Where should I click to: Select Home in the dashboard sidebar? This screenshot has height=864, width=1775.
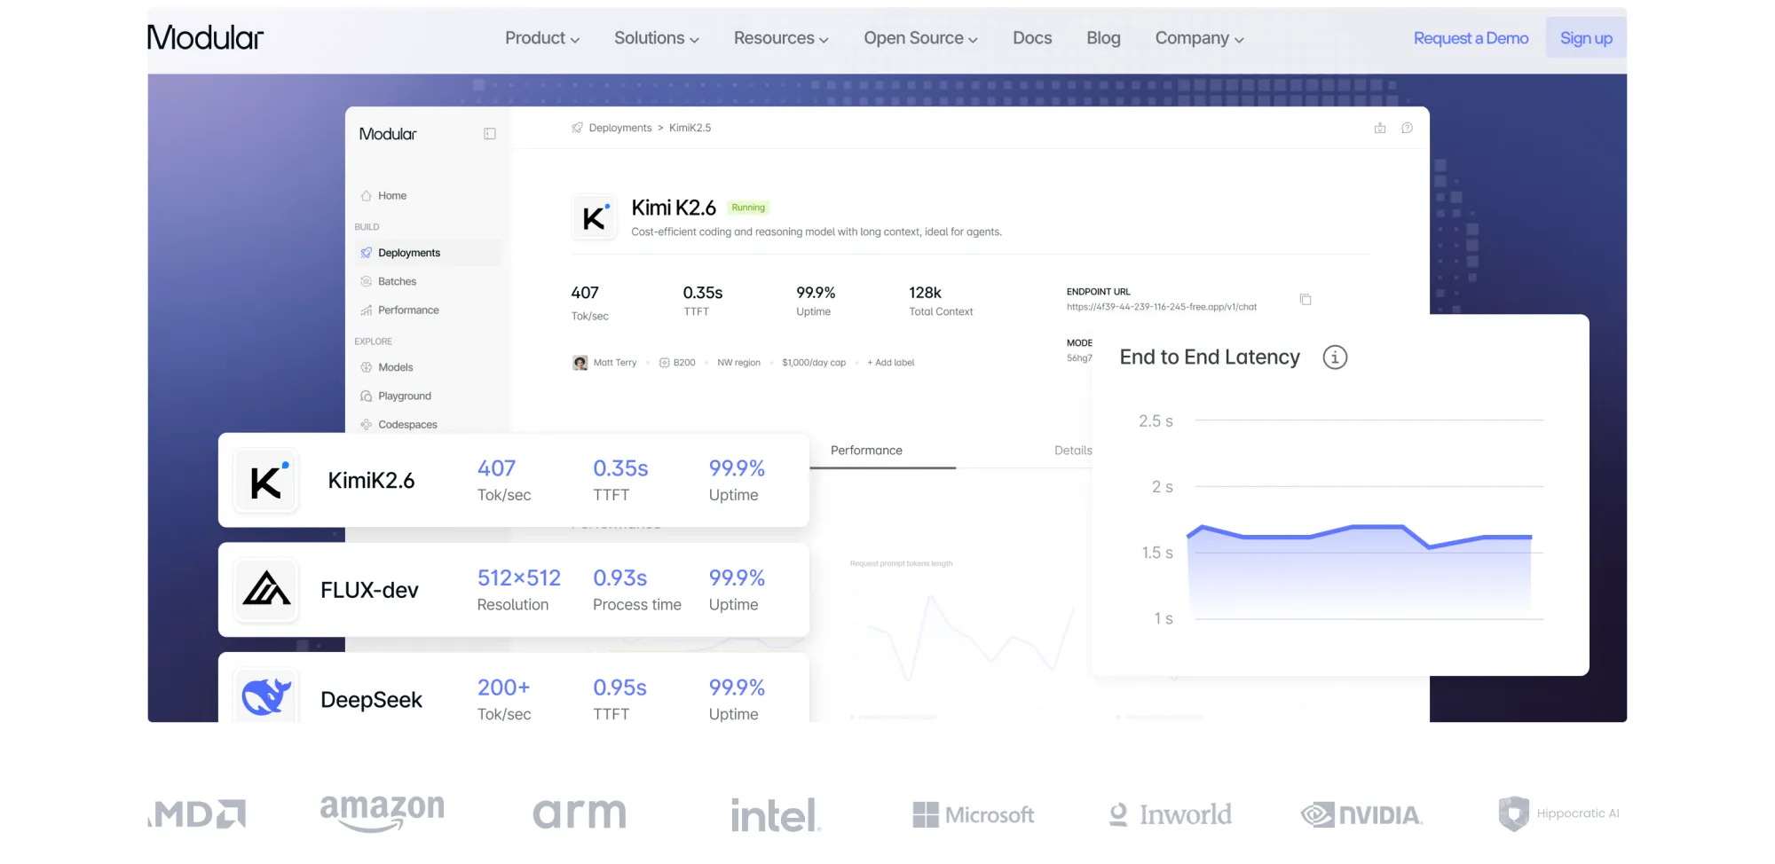pos(391,196)
